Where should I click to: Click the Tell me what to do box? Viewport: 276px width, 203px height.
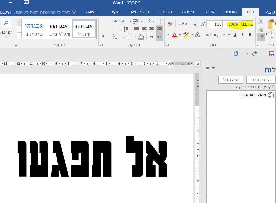tap(45, 12)
